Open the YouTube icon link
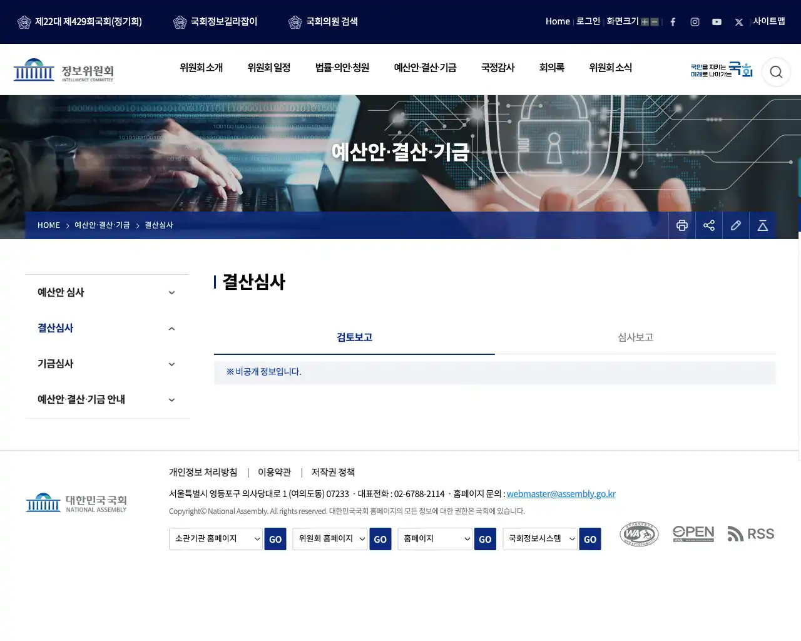 [x=717, y=22]
